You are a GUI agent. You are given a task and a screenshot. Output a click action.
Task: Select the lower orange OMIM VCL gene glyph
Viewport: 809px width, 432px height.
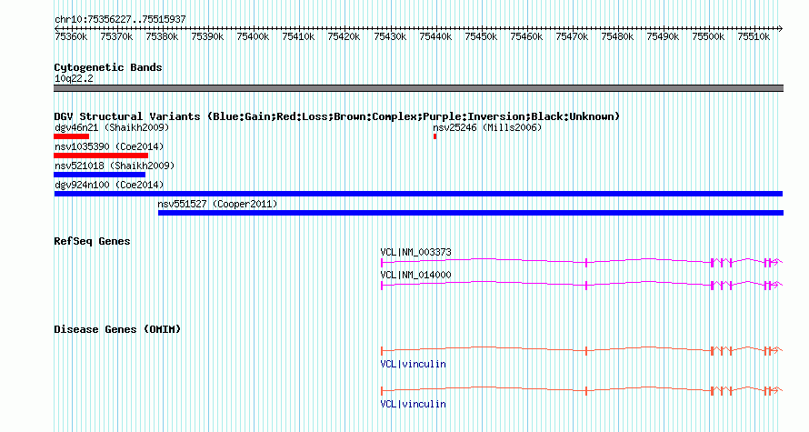click(x=582, y=391)
